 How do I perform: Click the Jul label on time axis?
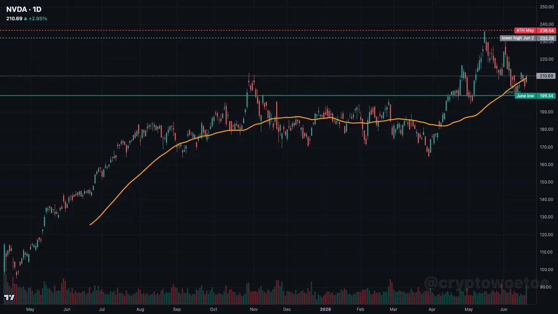point(102,309)
